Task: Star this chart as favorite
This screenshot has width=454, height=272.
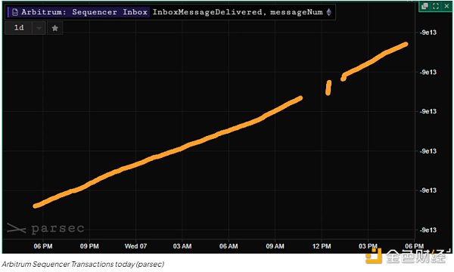Action: coord(55,28)
